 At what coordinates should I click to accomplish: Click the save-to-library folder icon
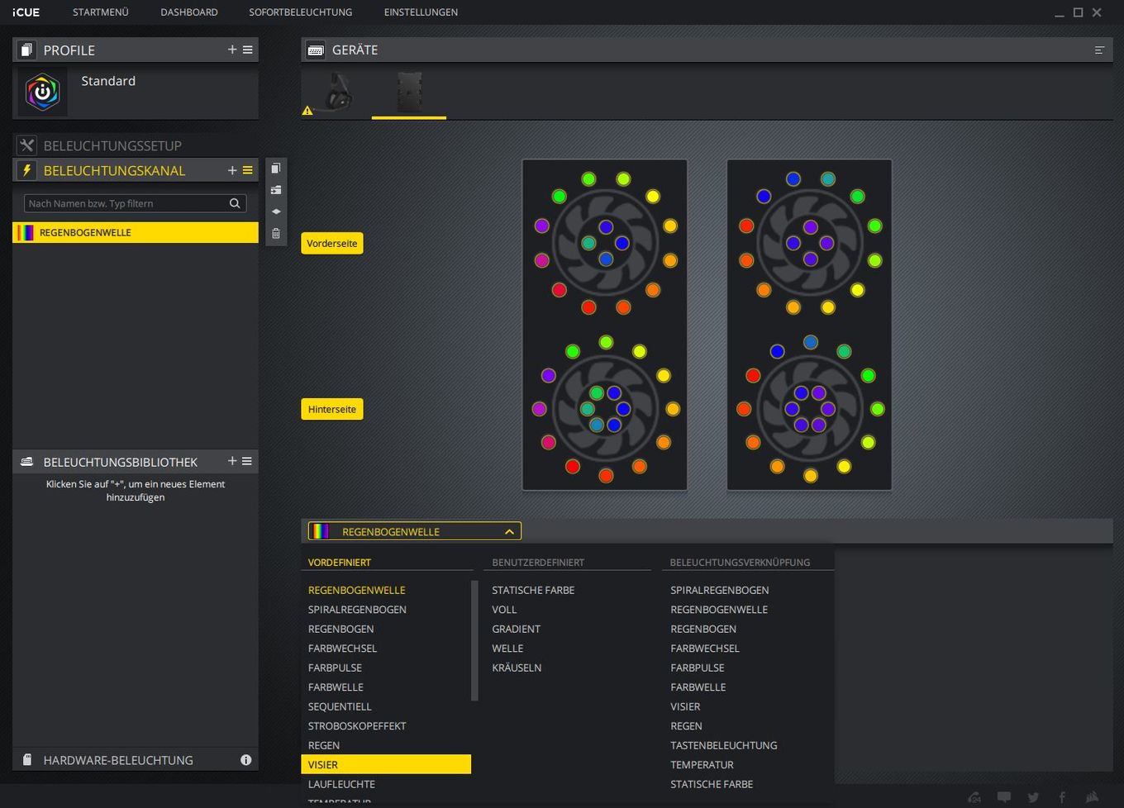pos(276,190)
